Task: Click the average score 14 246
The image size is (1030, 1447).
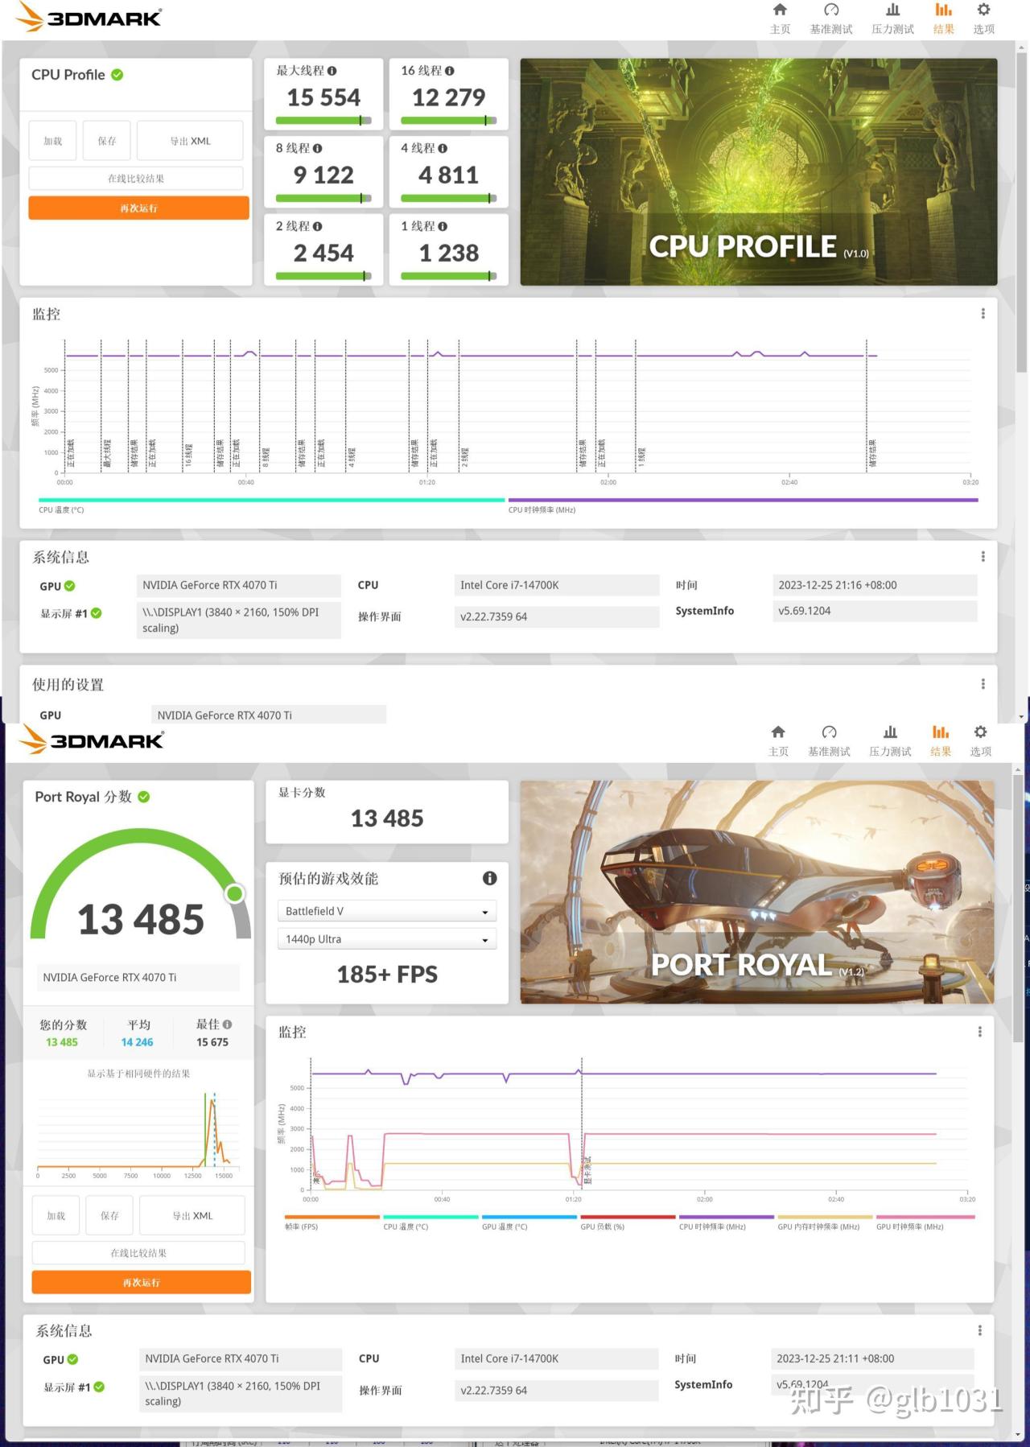Action: coord(138,1042)
